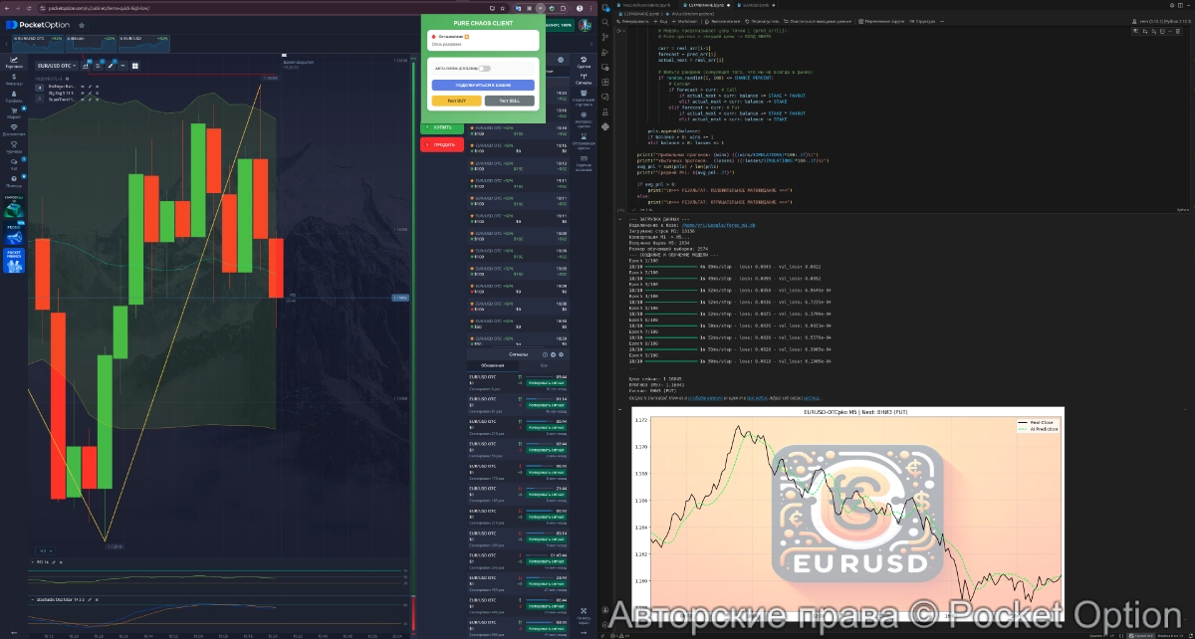Open the EUR/USD OTC asset dropdown
1195x639 pixels.
click(x=56, y=66)
